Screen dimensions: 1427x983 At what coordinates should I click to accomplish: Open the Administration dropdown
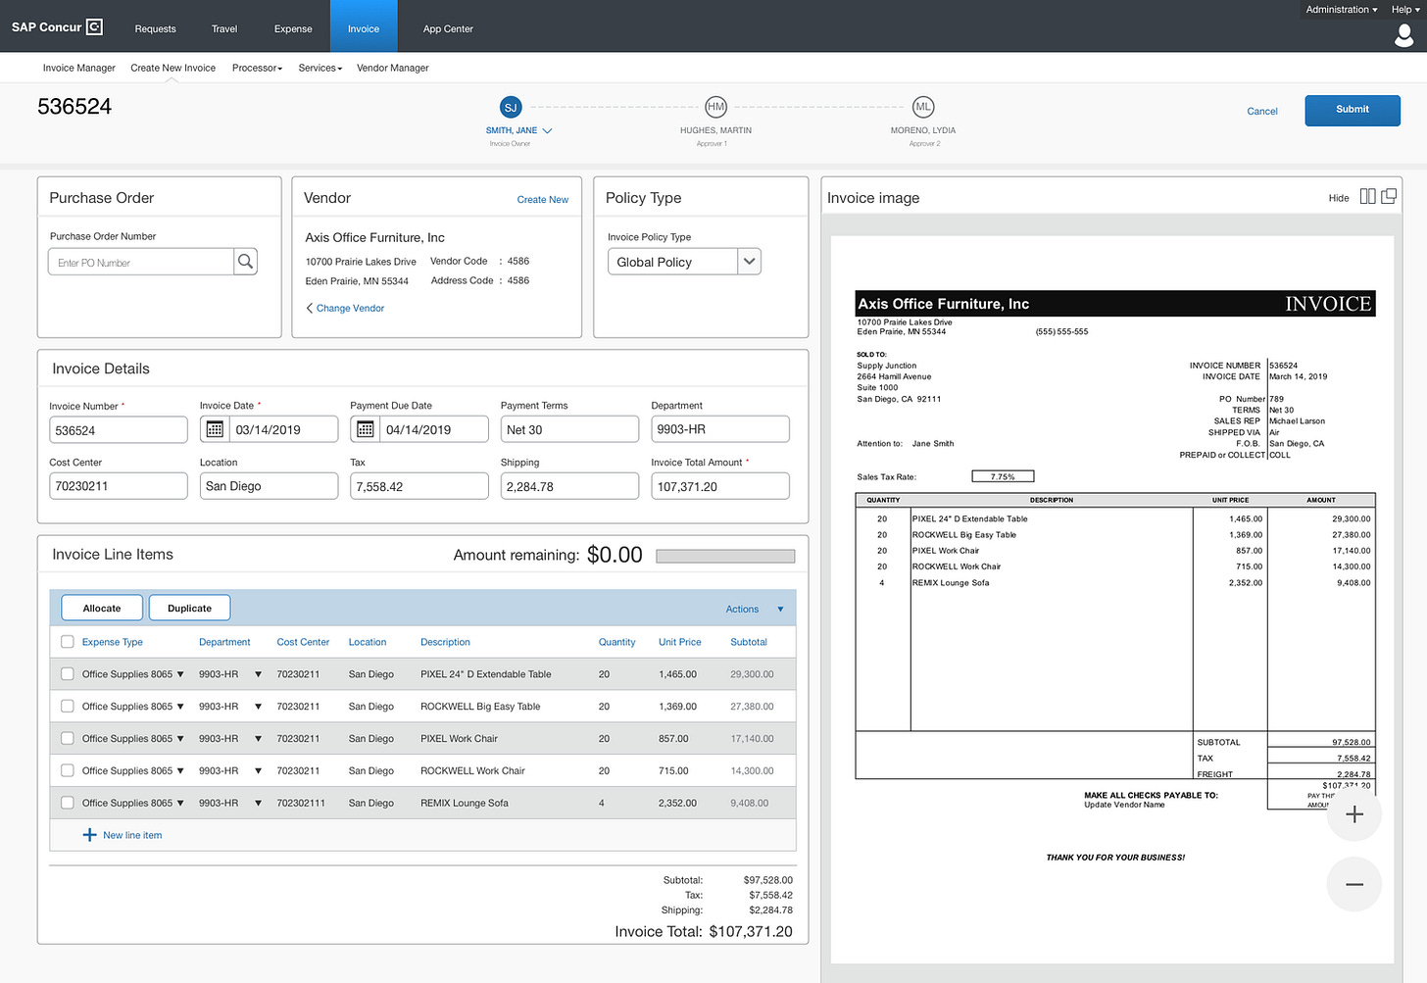[1341, 10]
